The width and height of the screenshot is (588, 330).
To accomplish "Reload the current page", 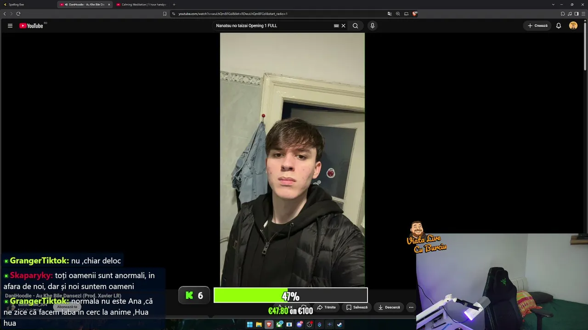I will [18, 14].
